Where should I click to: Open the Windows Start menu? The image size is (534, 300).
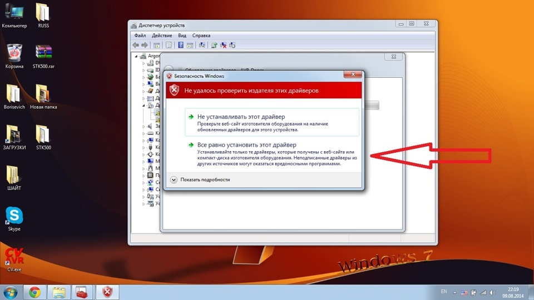pyautogui.click(x=10, y=292)
